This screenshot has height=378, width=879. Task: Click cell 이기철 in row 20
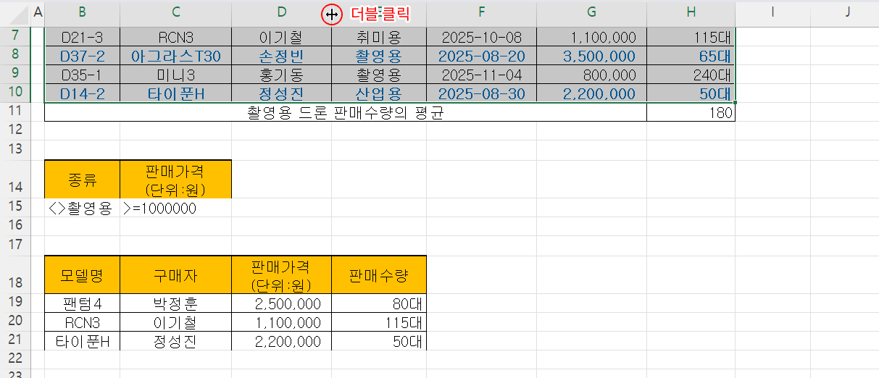pos(176,322)
